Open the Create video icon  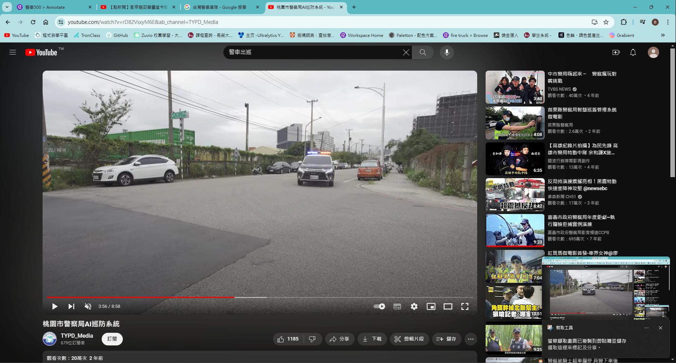616,52
